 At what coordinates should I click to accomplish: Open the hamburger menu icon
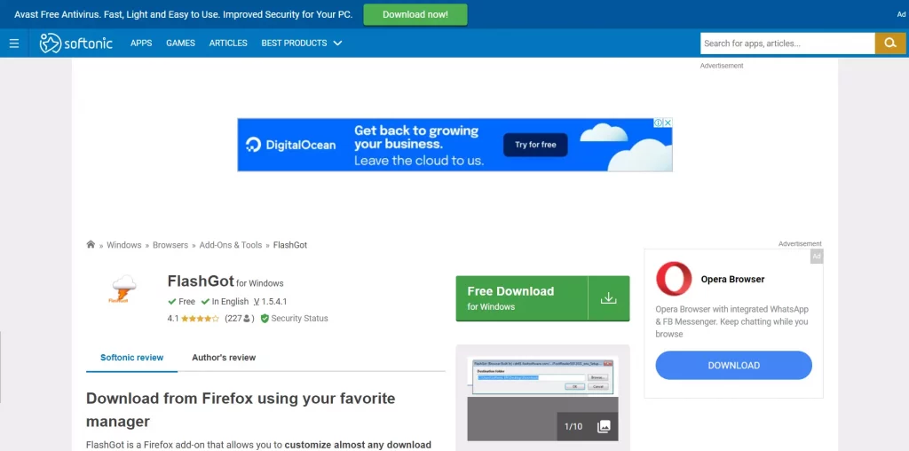coord(14,44)
